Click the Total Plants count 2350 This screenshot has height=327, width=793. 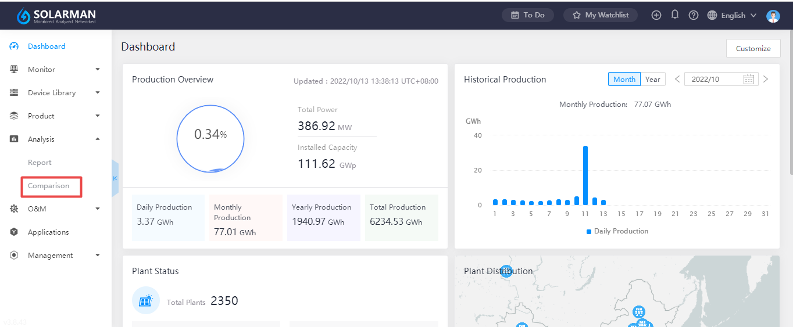pos(224,301)
